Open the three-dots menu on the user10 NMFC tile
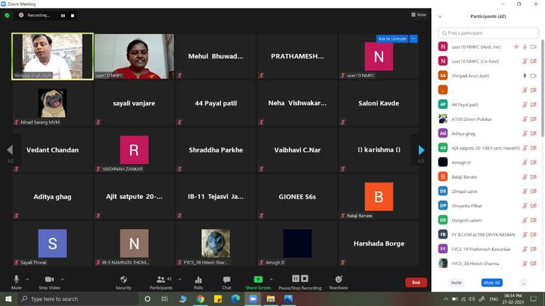 (x=413, y=39)
